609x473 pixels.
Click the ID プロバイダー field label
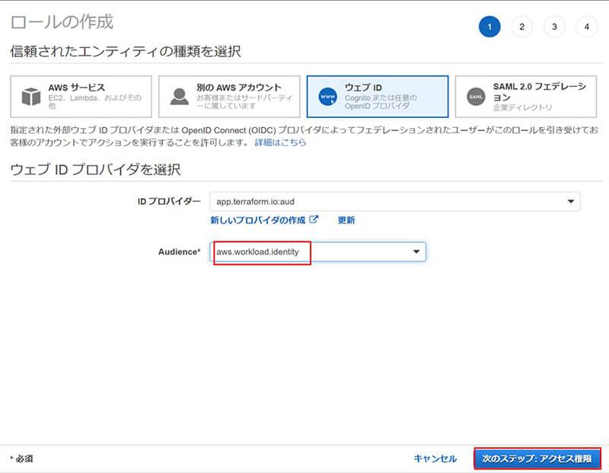[x=169, y=201]
